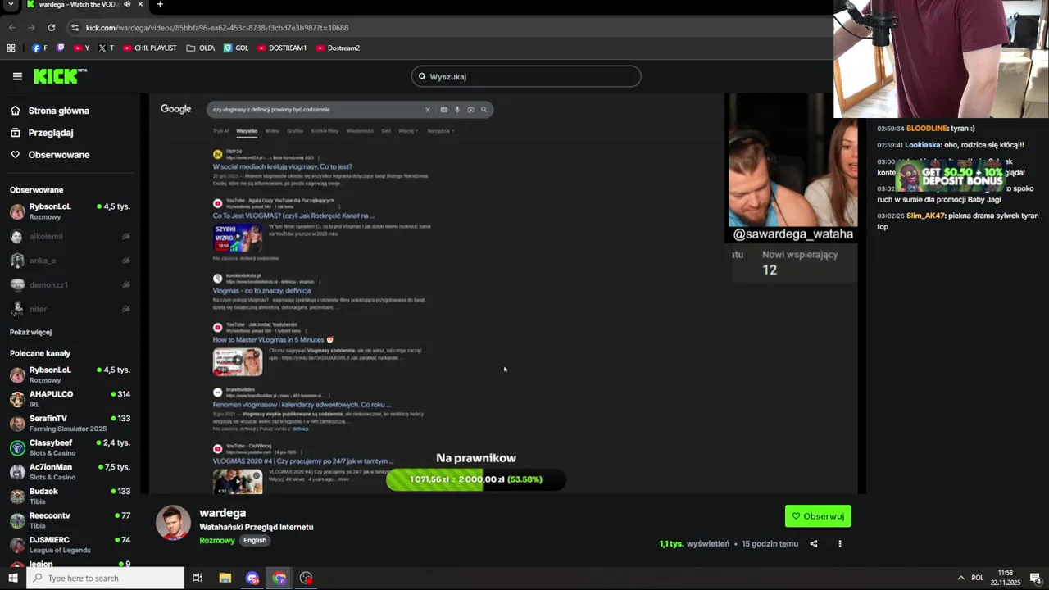
Task: Open the Twitch bookmark icon
Action: point(60,48)
